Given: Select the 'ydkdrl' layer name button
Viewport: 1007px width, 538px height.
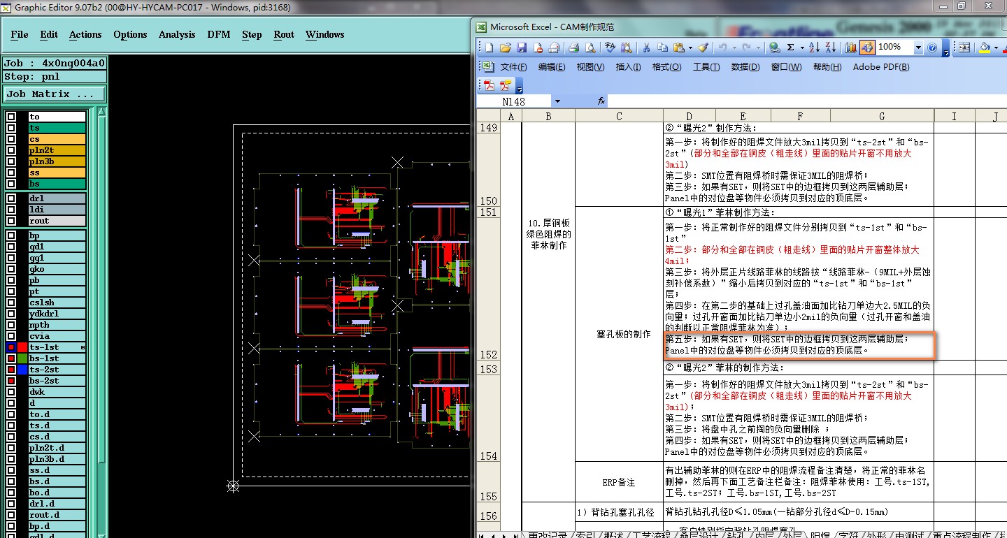Looking at the screenshot, I should pyautogui.click(x=57, y=314).
